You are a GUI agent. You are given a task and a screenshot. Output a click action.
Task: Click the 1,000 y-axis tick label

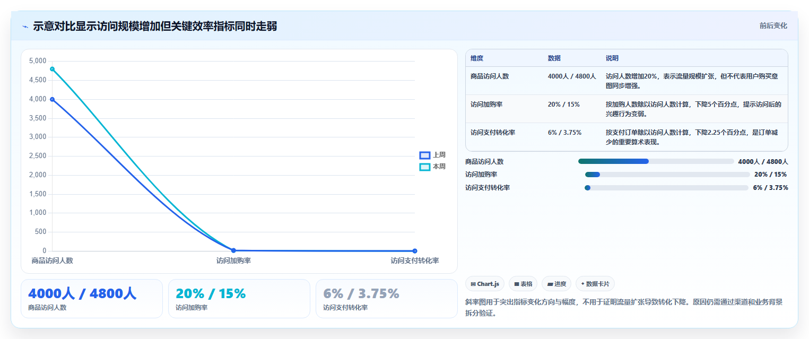pyautogui.click(x=37, y=213)
